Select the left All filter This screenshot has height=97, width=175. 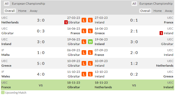point(7,4)
